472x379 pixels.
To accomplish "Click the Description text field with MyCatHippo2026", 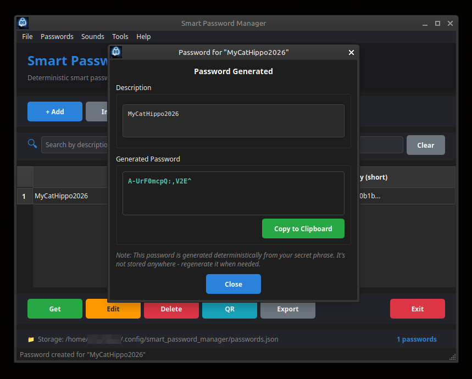I will pyautogui.click(x=234, y=121).
